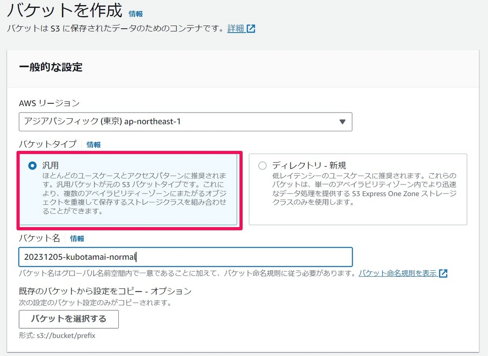Click external link icon next to 詳細
This screenshot has height=356, width=488.
coord(251,29)
